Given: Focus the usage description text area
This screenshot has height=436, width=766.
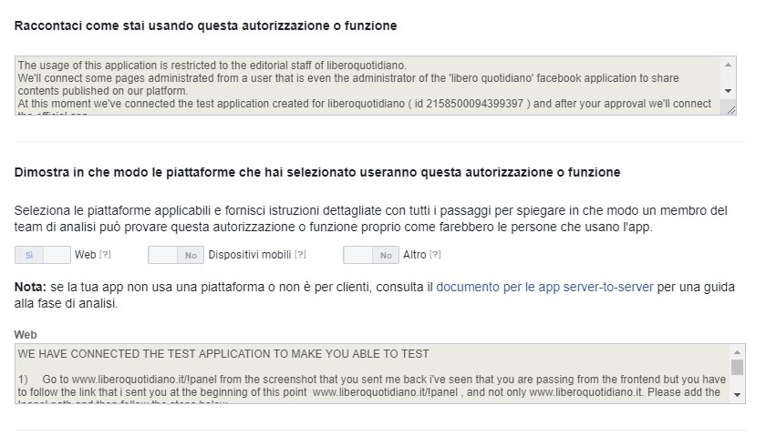Looking at the screenshot, I should point(365,86).
